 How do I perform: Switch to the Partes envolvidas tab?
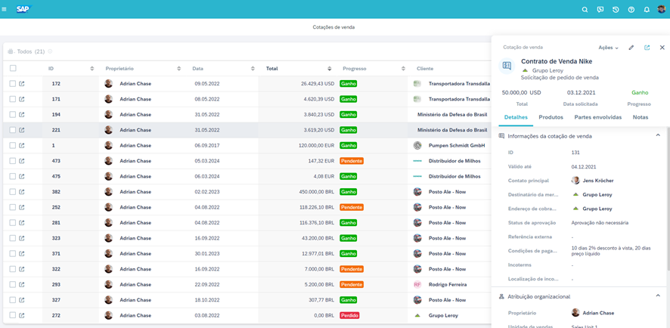click(598, 117)
